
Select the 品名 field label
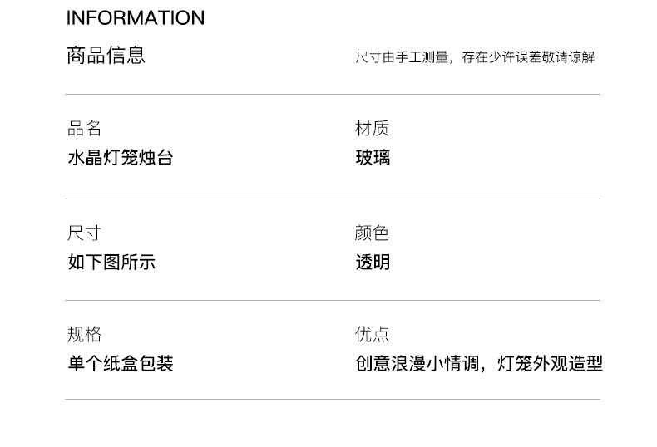85,128
